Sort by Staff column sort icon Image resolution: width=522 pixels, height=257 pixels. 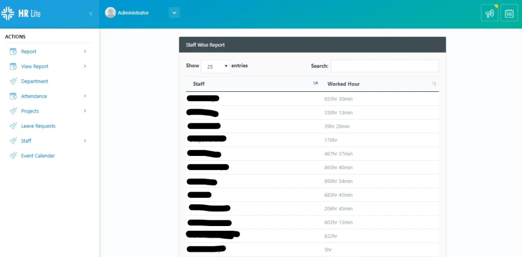tap(316, 83)
